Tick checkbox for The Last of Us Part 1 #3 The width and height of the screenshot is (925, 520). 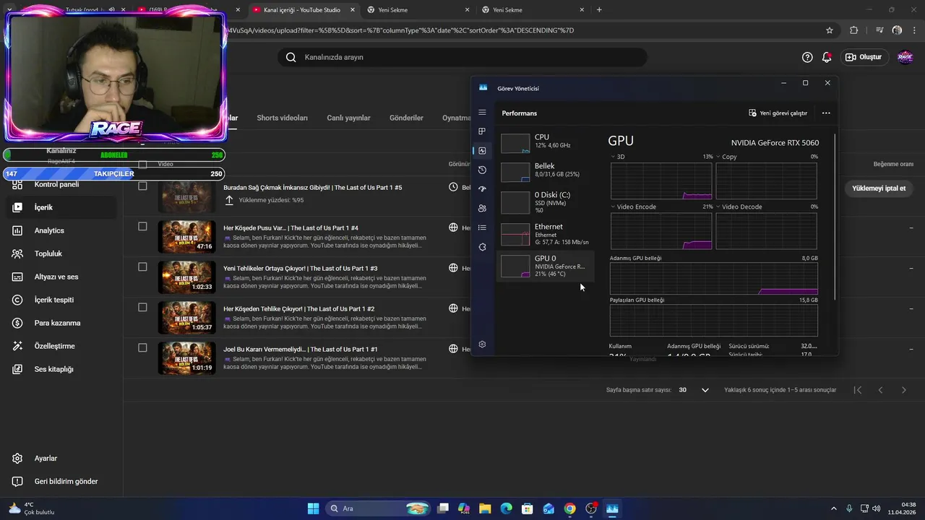(x=142, y=267)
